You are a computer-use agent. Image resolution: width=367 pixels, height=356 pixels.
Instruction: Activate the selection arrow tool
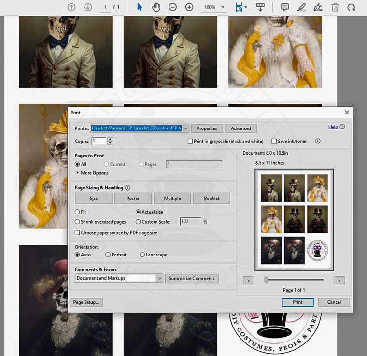(140, 7)
